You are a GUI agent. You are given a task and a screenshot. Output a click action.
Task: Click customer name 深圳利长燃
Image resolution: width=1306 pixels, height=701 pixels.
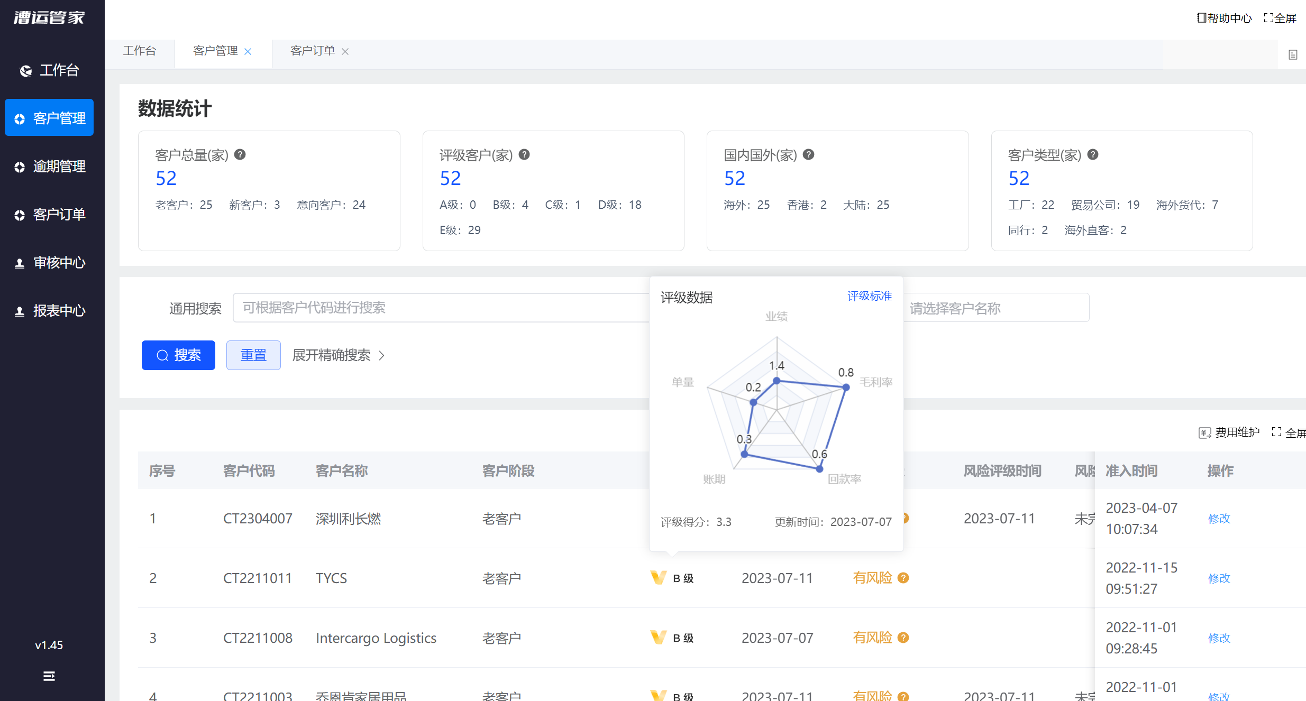click(348, 519)
